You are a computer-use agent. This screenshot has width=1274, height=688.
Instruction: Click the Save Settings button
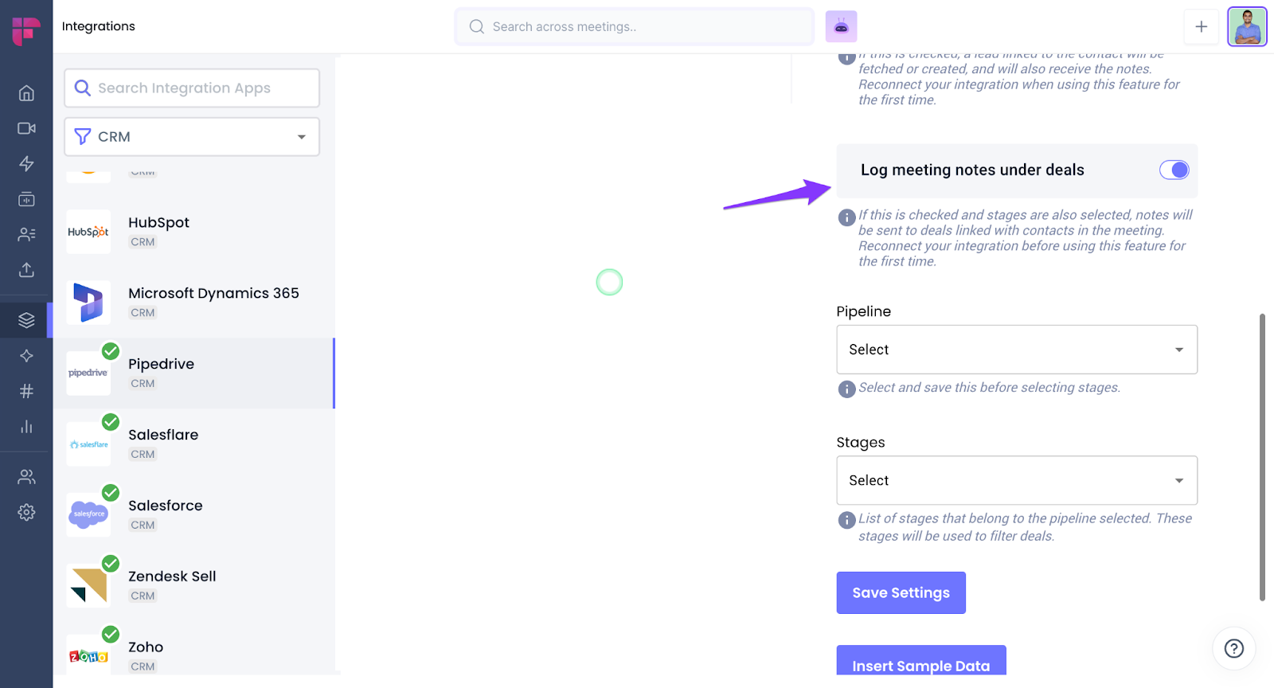pos(901,592)
